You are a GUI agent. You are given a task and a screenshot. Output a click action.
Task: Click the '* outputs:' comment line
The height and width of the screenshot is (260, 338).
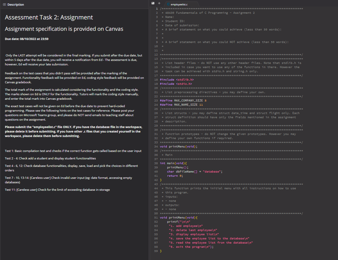170,205
